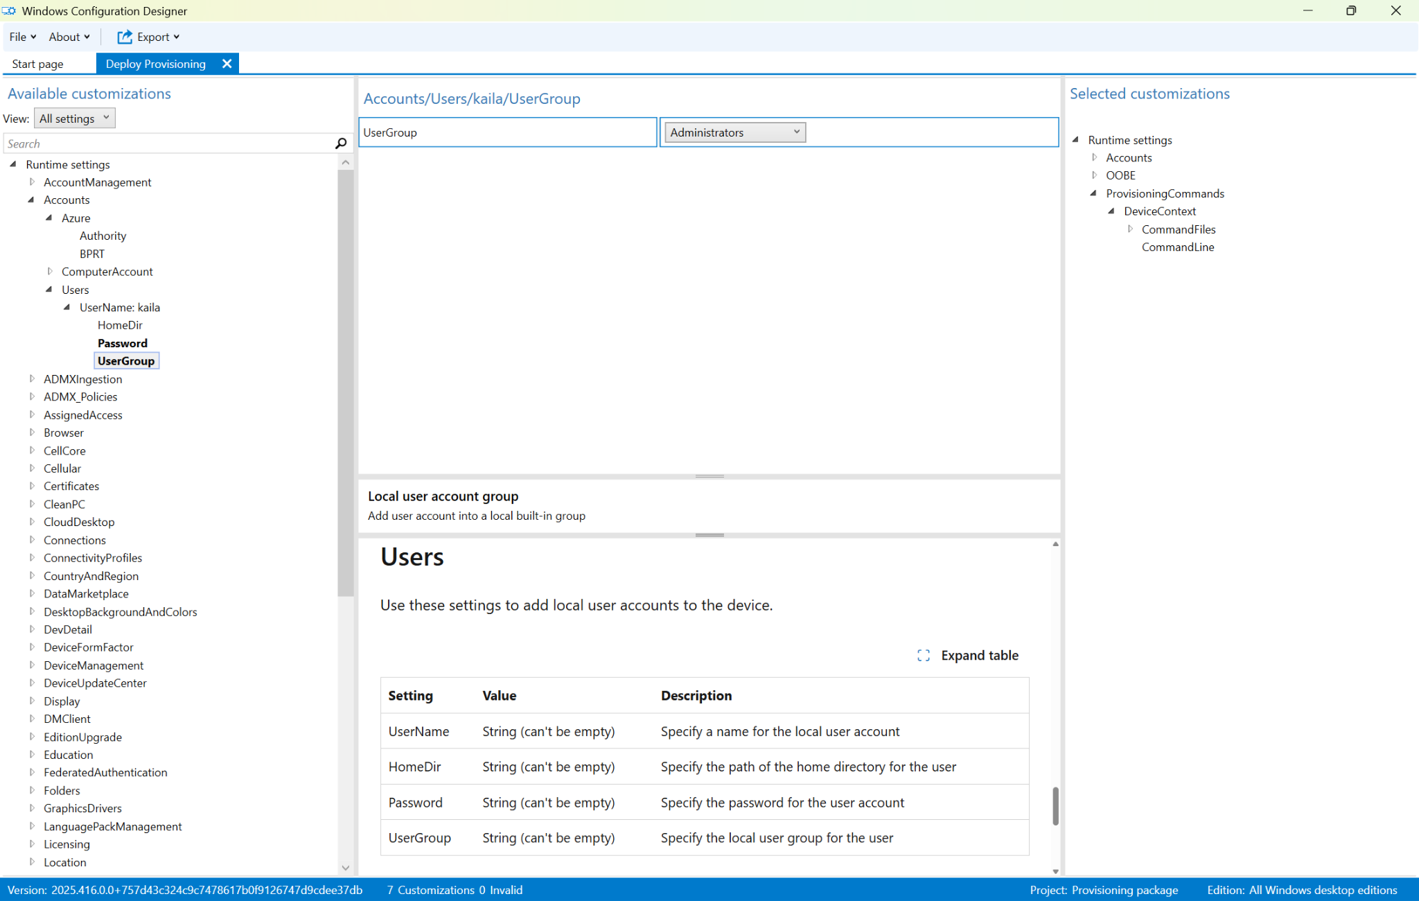Click the Windows Configuration Designer app icon
This screenshot has width=1419, height=901.
coord(9,11)
